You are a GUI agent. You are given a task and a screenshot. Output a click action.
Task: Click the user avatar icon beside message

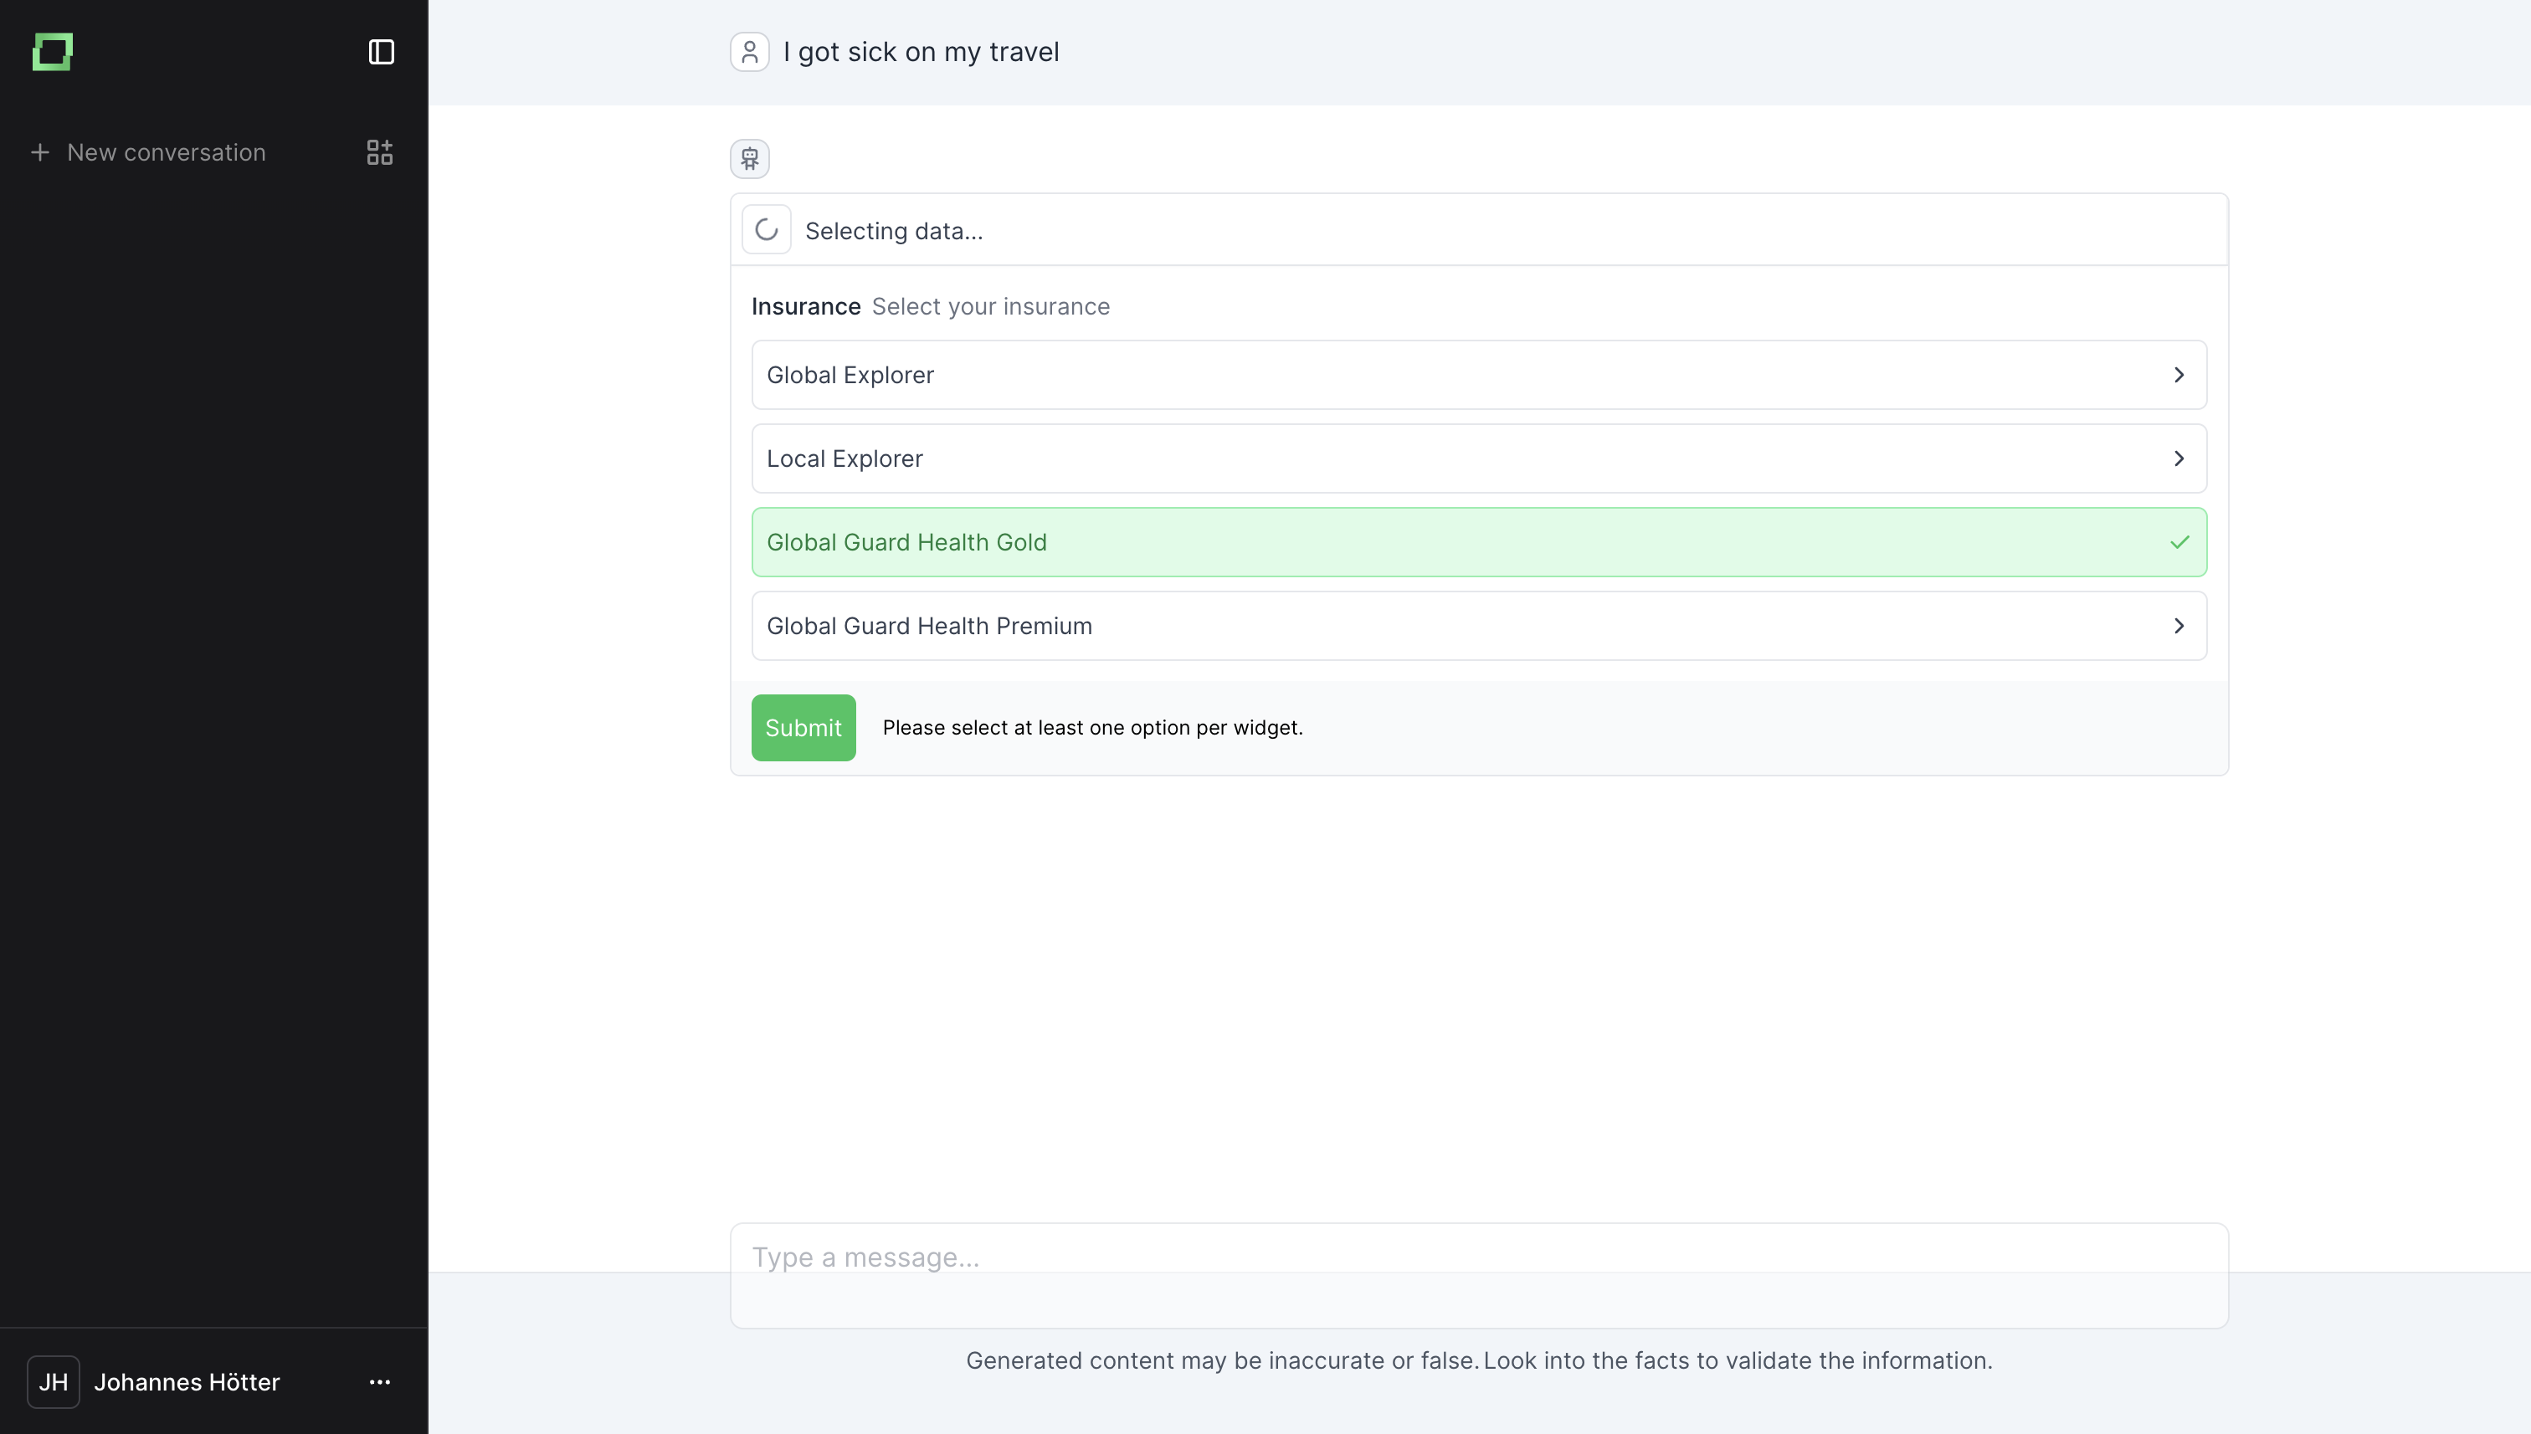[x=749, y=51]
